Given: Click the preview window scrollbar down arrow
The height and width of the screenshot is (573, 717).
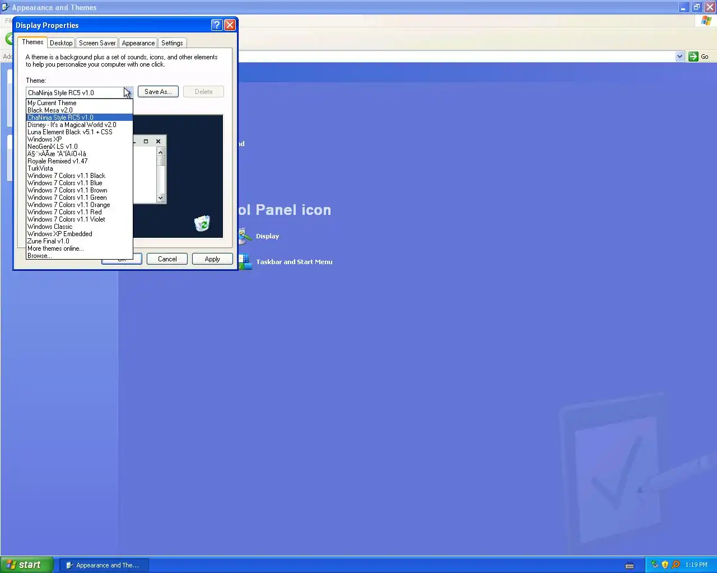Looking at the screenshot, I should 161,198.
